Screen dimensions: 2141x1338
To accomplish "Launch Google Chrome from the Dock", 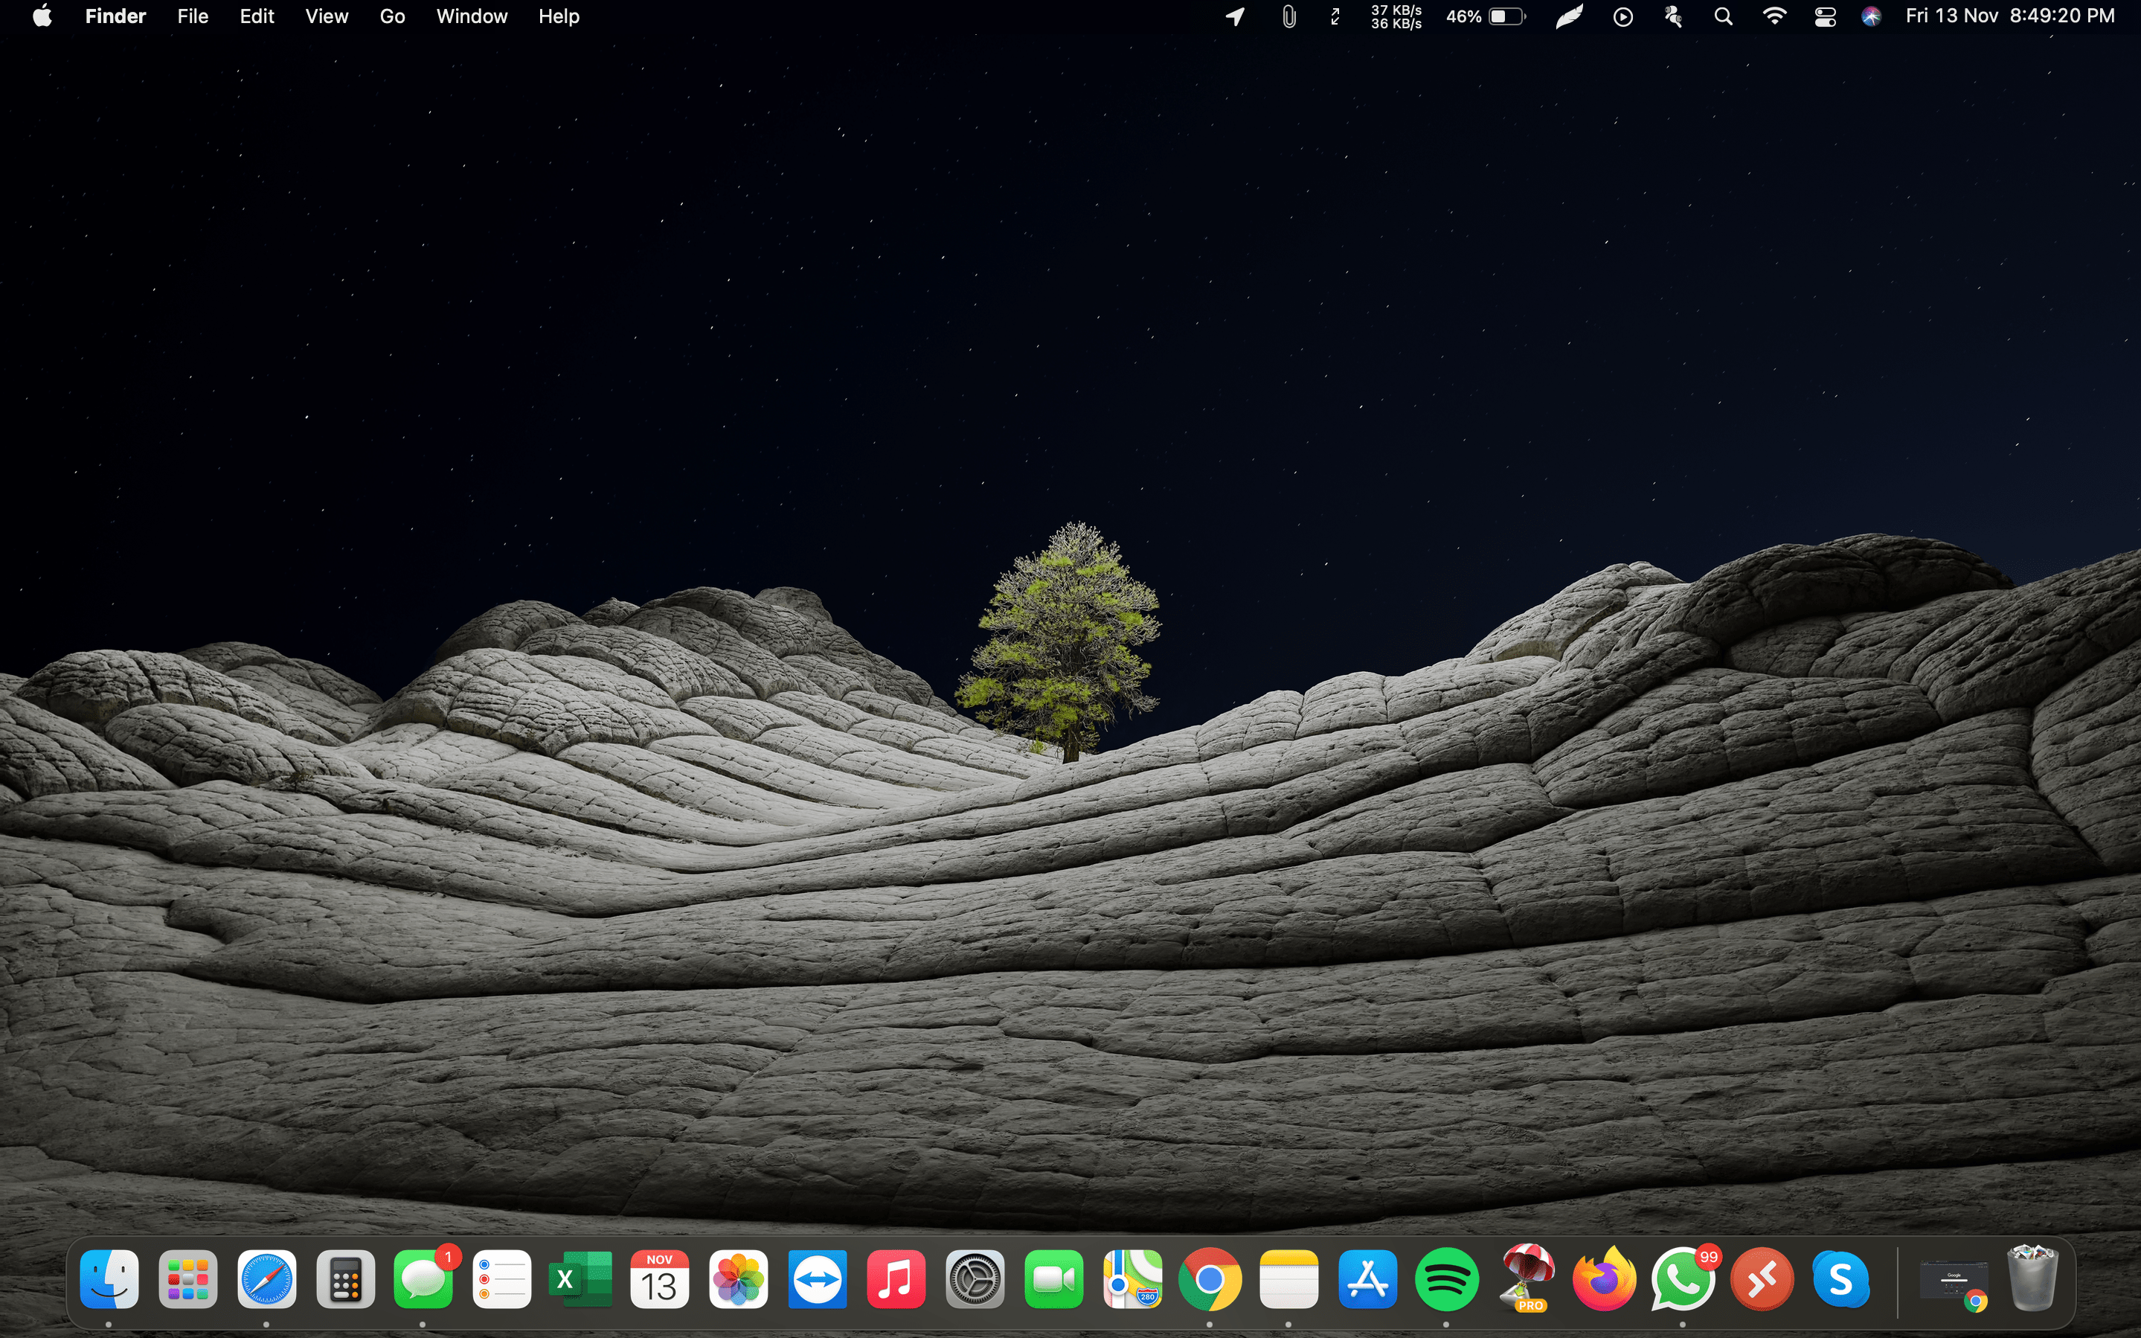I will point(1210,1280).
